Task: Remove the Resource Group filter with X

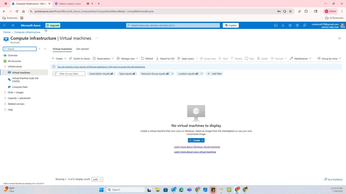Action: (172, 74)
